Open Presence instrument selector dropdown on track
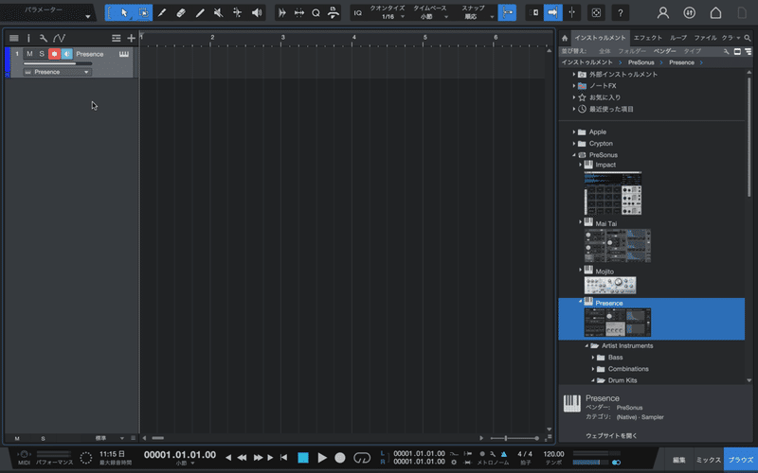Image resolution: width=758 pixels, height=473 pixels. [57, 72]
